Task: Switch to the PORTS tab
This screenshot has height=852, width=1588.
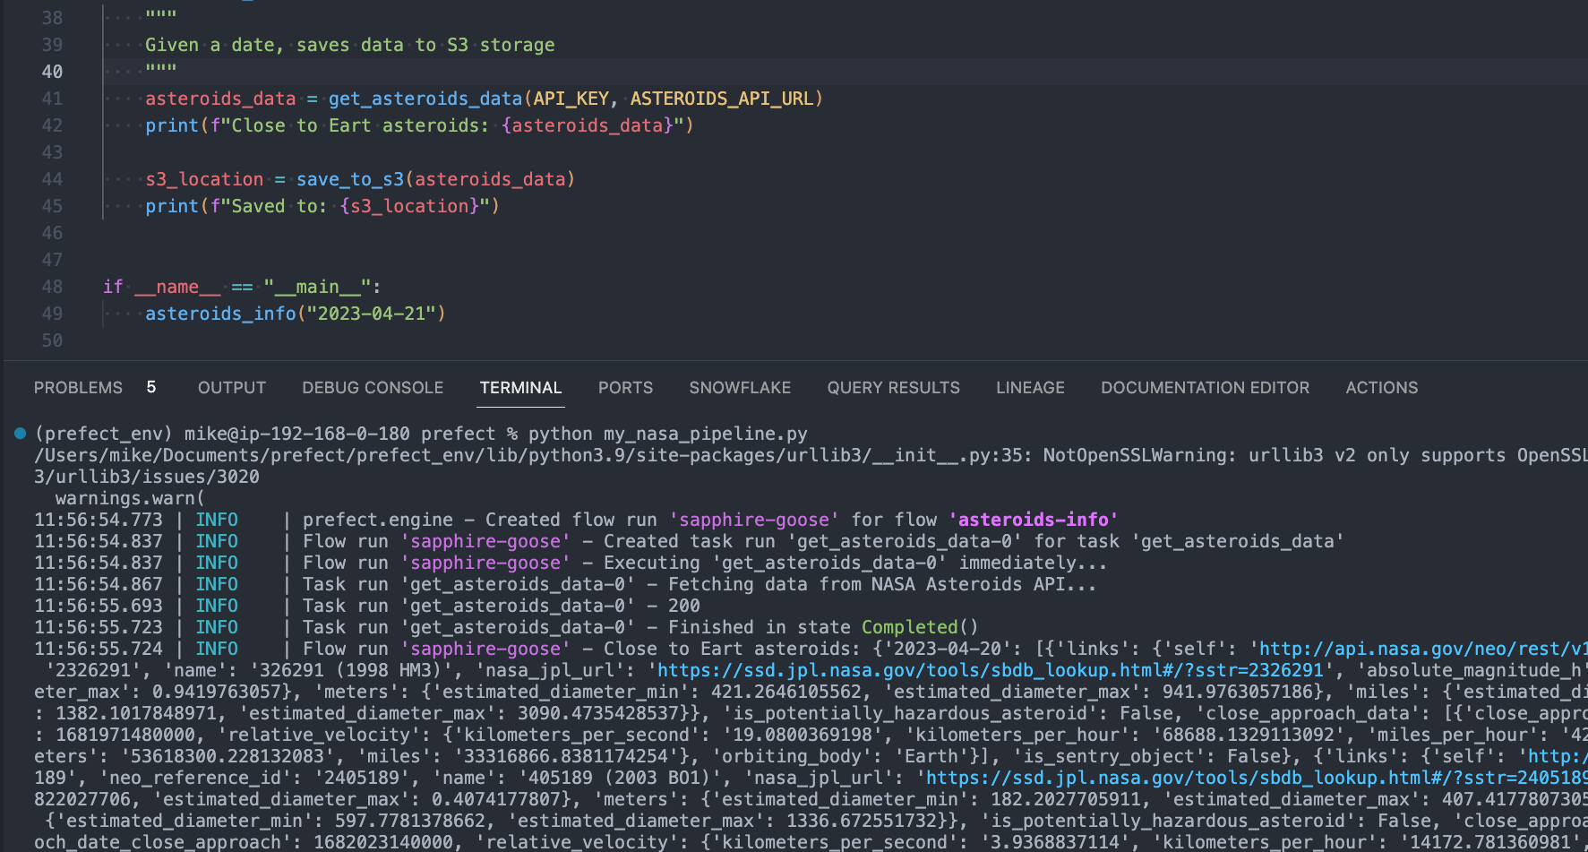Action: point(625,388)
